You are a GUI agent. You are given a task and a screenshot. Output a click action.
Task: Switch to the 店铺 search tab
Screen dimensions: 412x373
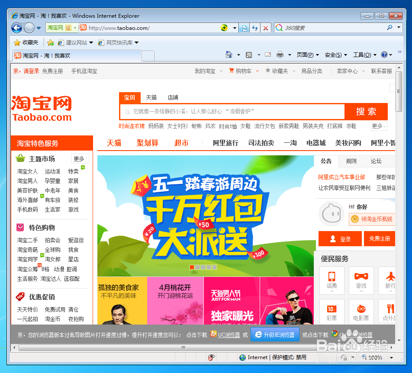pyautogui.click(x=173, y=97)
